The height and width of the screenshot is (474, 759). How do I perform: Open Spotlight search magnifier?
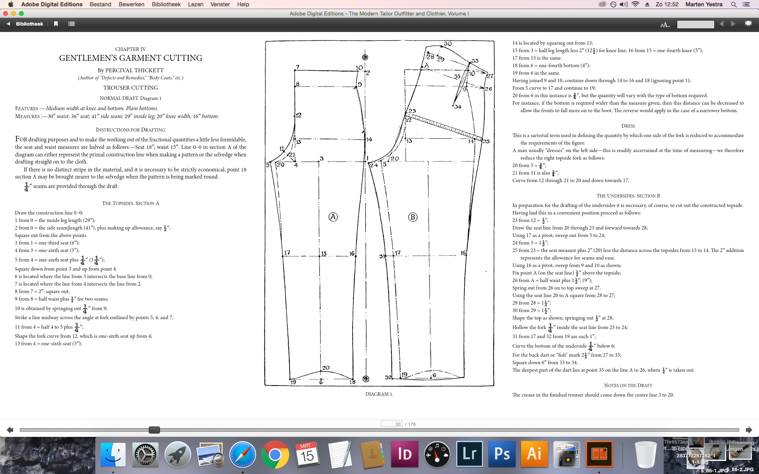tap(734, 4)
